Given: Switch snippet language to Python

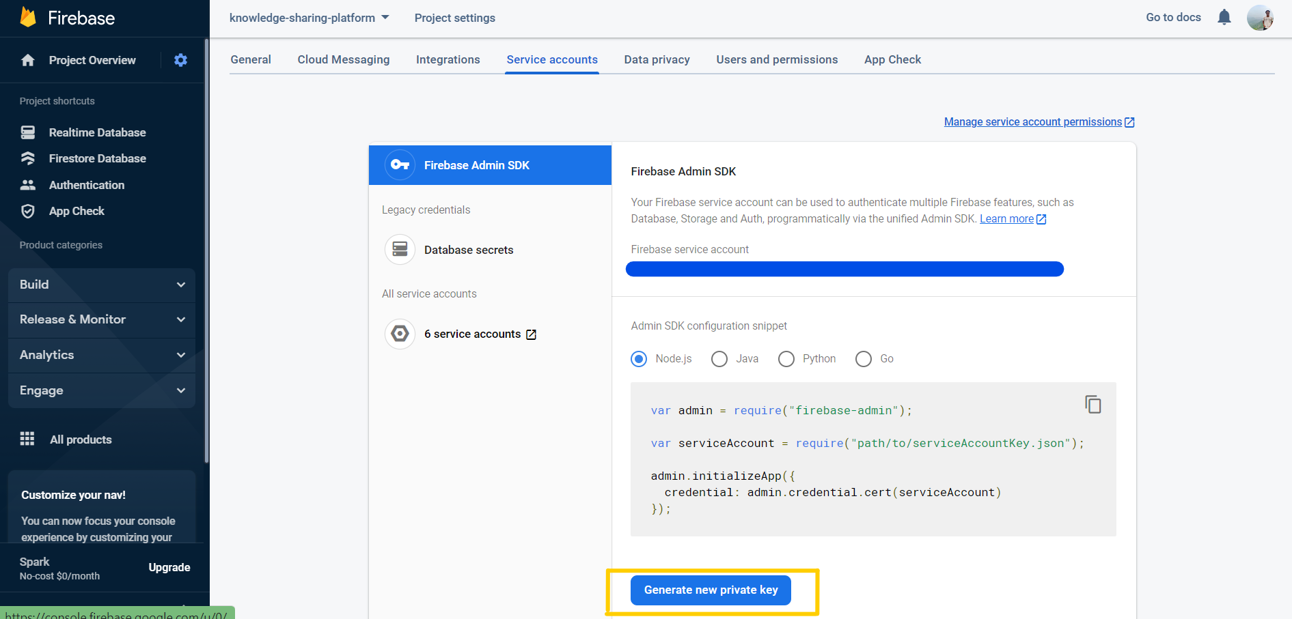Looking at the screenshot, I should (x=786, y=358).
